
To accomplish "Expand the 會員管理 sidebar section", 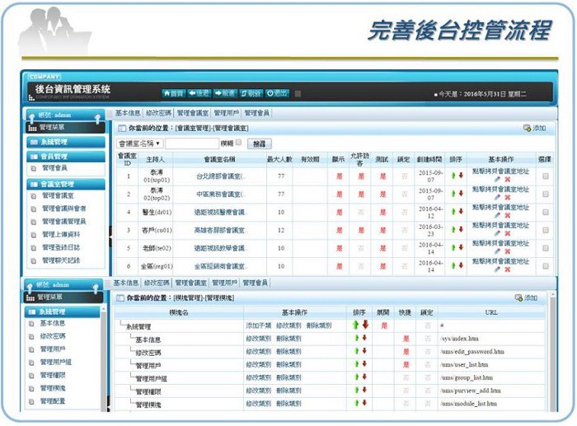I will click(x=64, y=156).
